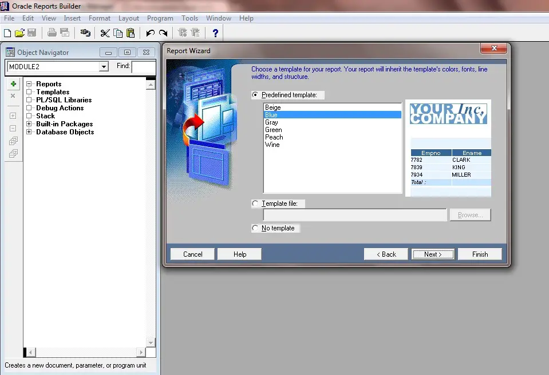This screenshot has height=375, width=549.
Task: Click the Find input field
Action: tap(144, 66)
